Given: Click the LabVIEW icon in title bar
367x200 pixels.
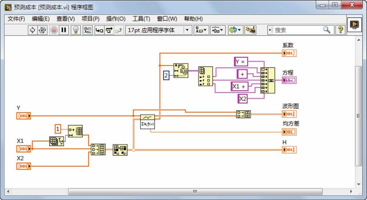Looking at the screenshot, I should pos(8,7).
